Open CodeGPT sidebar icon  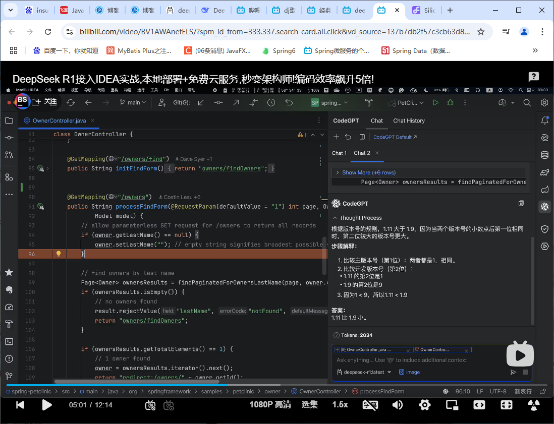click(545, 206)
